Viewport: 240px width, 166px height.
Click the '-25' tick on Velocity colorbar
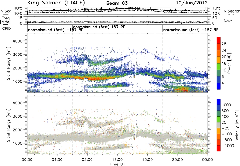(x=226, y=128)
